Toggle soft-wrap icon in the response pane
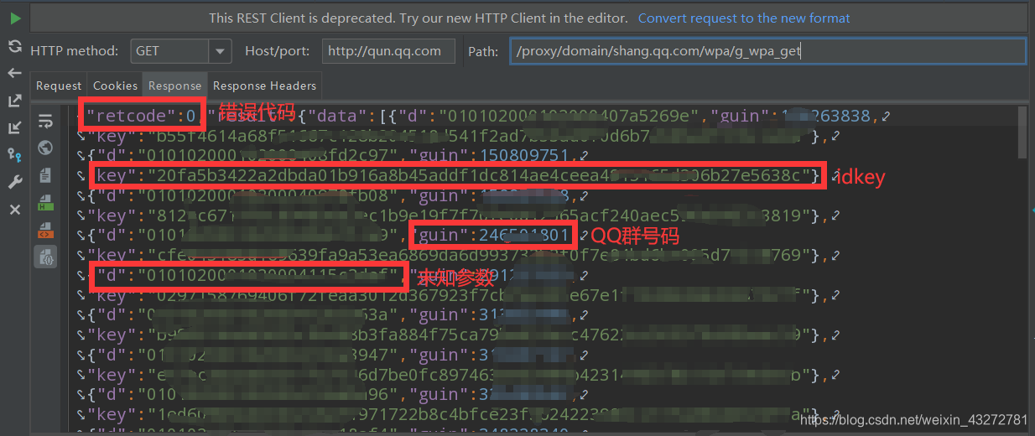Image resolution: width=1035 pixels, height=436 pixels. 45,121
